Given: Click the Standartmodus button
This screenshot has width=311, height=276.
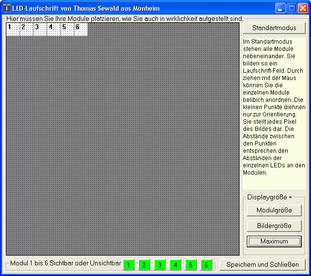Looking at the screenshot, I should click(x=274, y=28).
